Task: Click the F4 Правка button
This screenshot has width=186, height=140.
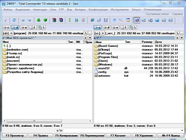Action: (40, 135)
